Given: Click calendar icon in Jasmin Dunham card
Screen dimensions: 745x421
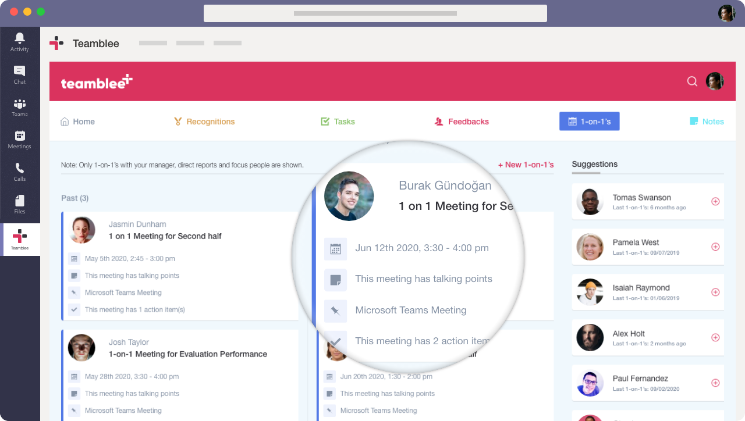Looking at the screenshot, I should tap(74, 259).
